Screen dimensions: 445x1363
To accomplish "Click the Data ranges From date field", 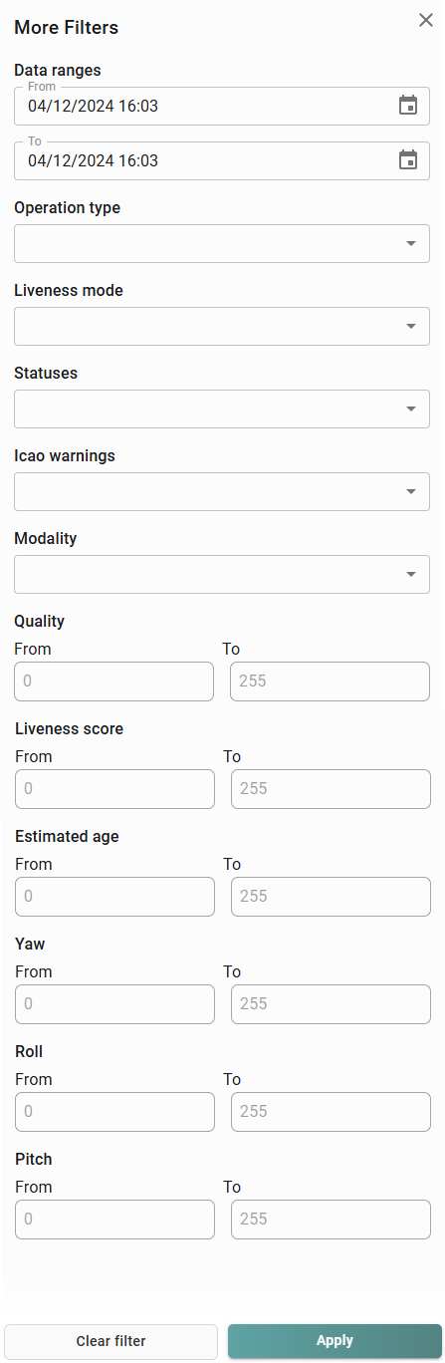I will tap(222, 106).
